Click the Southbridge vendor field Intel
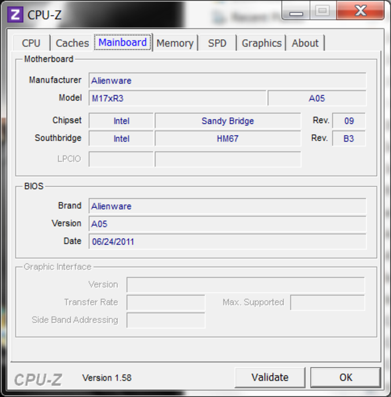 [121, 138]
